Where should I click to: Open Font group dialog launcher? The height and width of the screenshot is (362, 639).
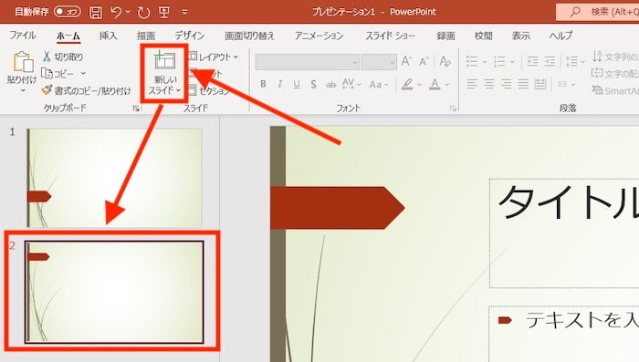pyautogui.click(x=453, y=109)
